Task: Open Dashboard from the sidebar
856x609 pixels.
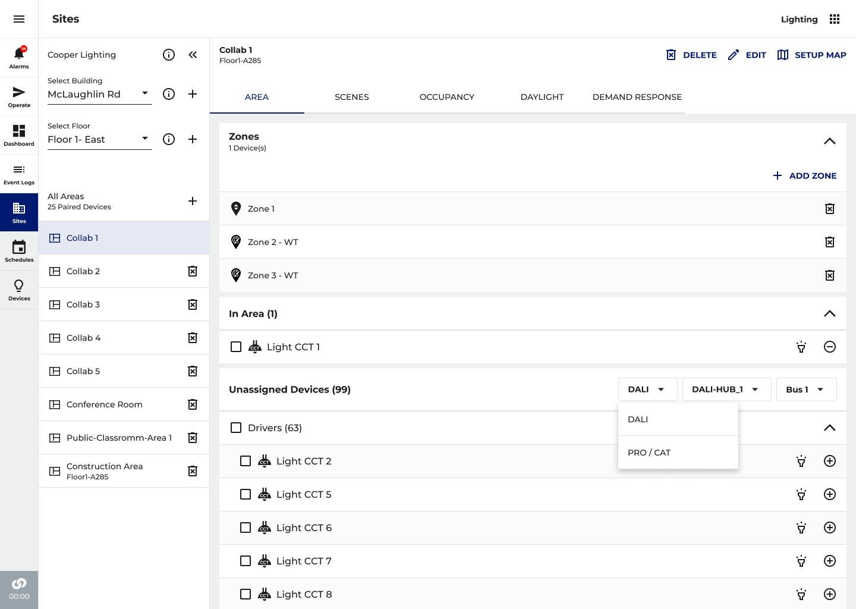Action: [x=19, y=135]
